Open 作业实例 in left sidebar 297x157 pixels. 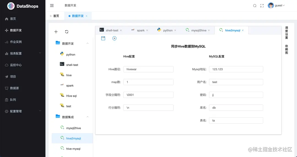pos(23,42)
